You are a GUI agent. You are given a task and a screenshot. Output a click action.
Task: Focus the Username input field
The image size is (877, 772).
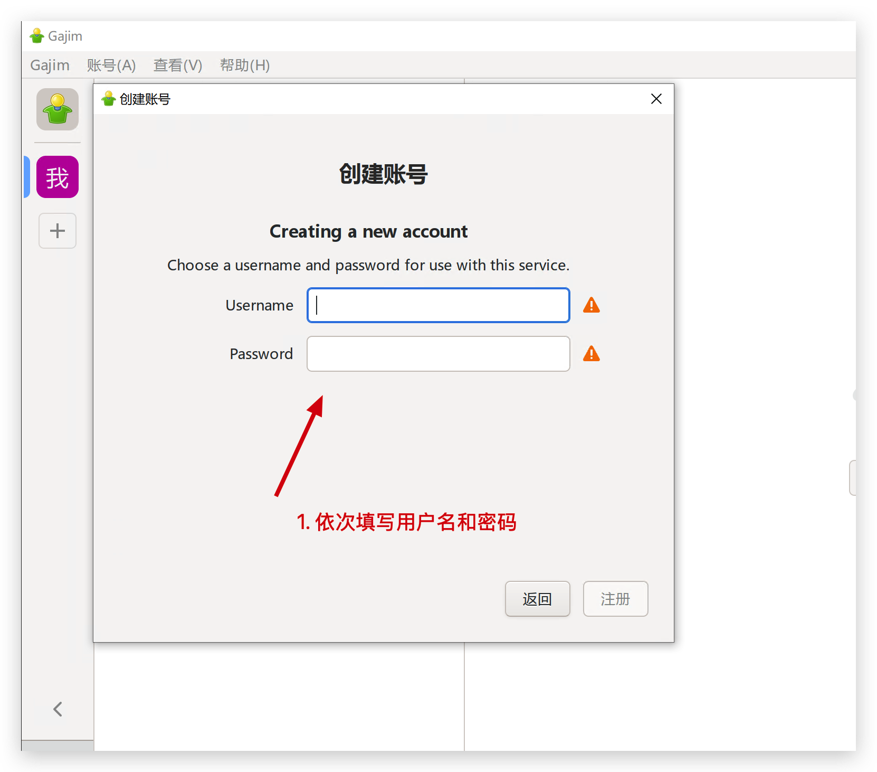438,305
